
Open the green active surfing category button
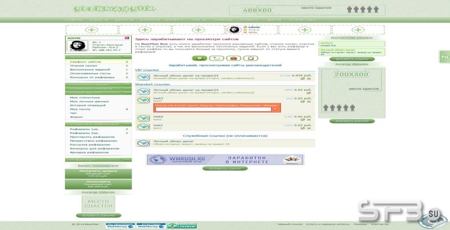click(200, 58)
